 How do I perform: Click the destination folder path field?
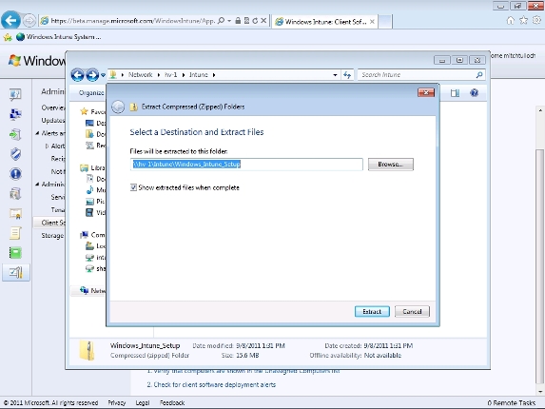pos(246,164)
